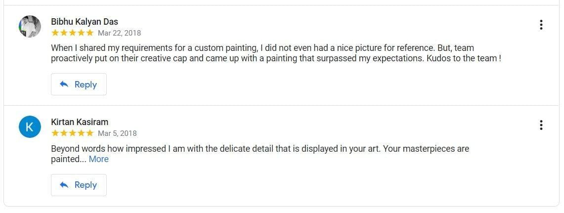Click the blue "K" avatar of Kirtan Kasiram
This screenshot has width=564, height=213.
point(29,127)
